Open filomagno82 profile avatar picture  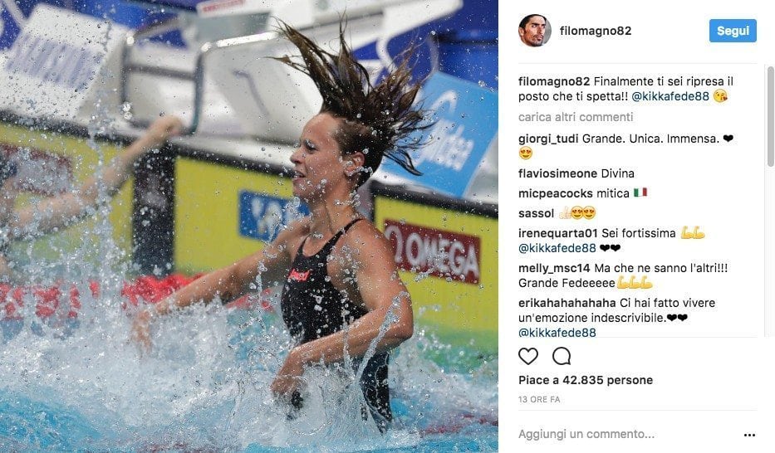[534, 30]
